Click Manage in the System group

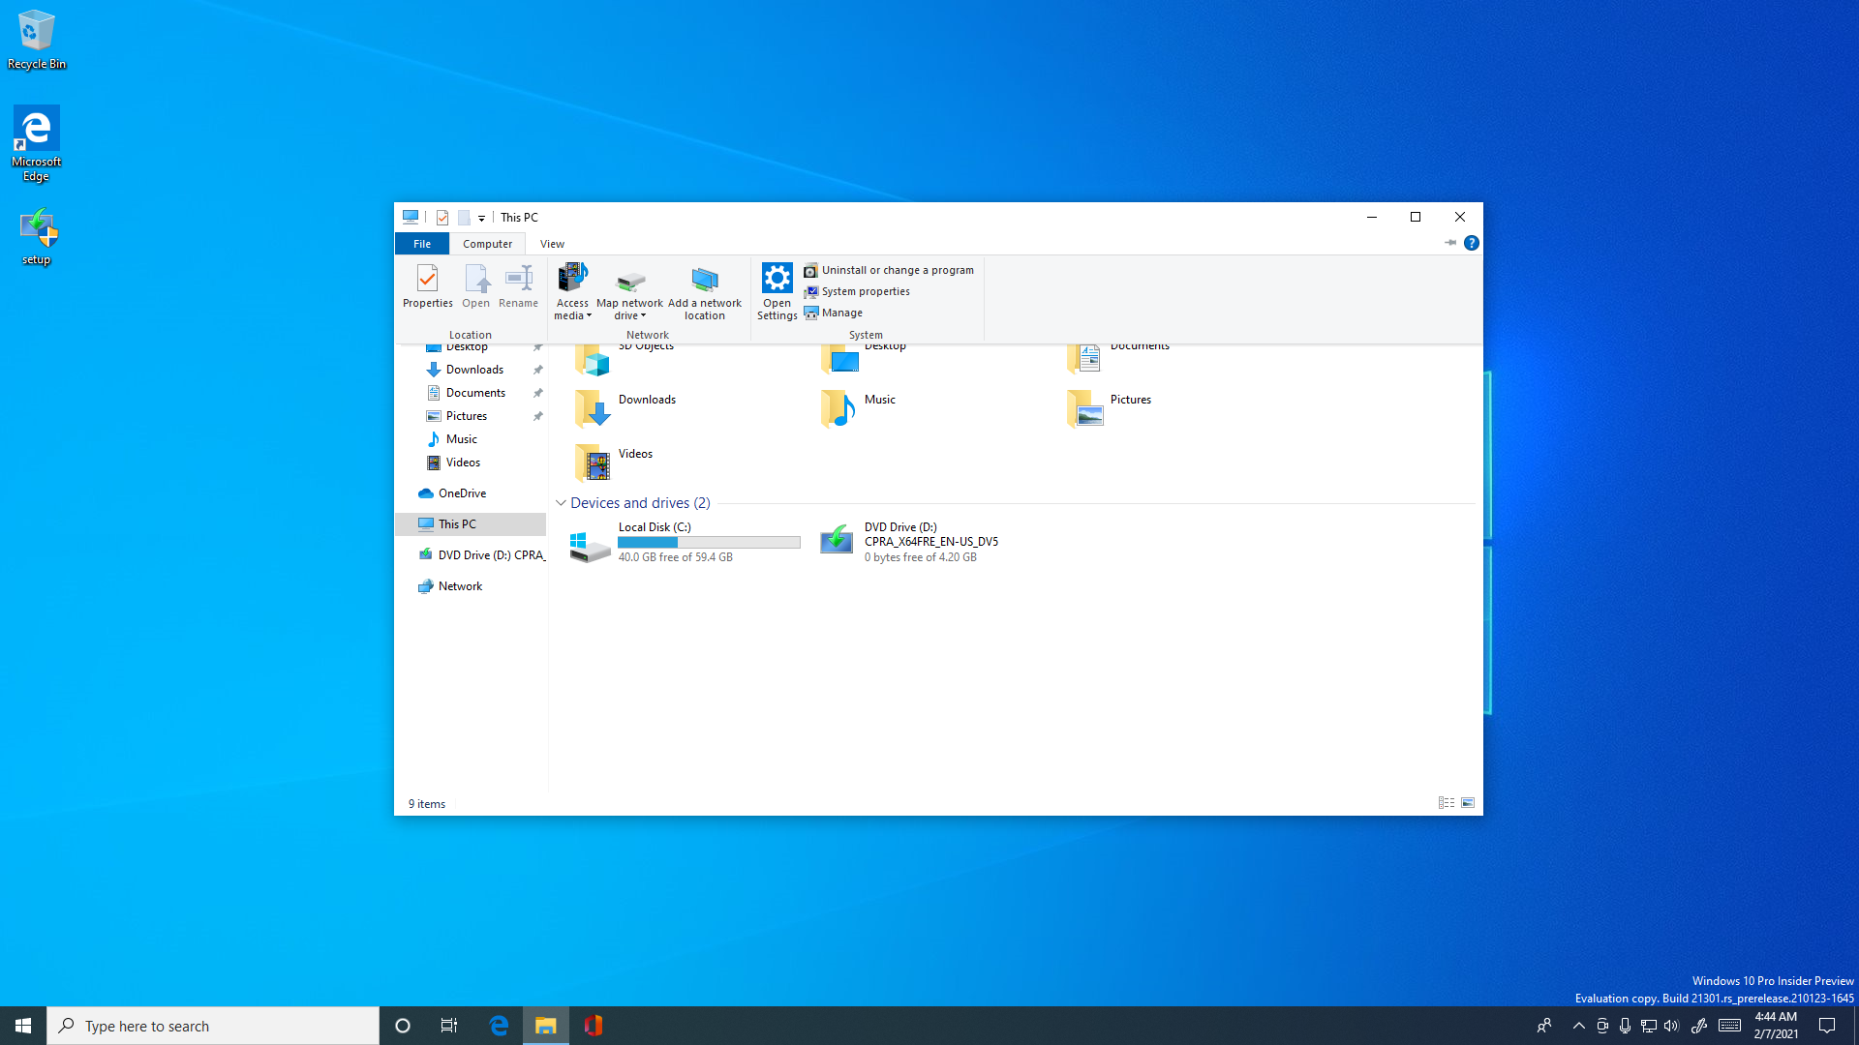pyautogui.click(x=840, y=313)
